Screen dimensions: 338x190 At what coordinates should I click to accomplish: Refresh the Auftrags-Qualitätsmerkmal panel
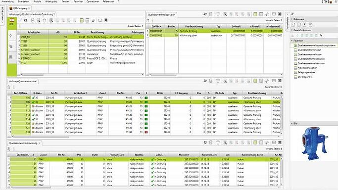[x=205, y=81]
